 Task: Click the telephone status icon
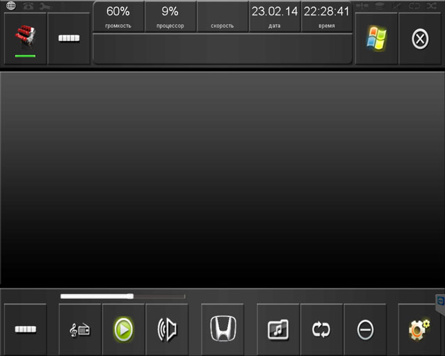pyautogui.click(x=28, y=6)
